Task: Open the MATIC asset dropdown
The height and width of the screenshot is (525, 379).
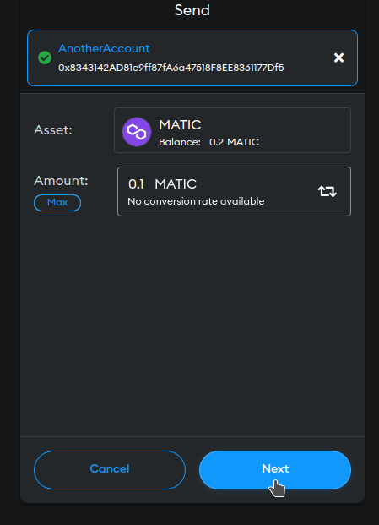Action: (x=232, y=130)
